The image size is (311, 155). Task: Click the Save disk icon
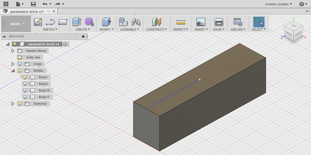click(33, 4)
